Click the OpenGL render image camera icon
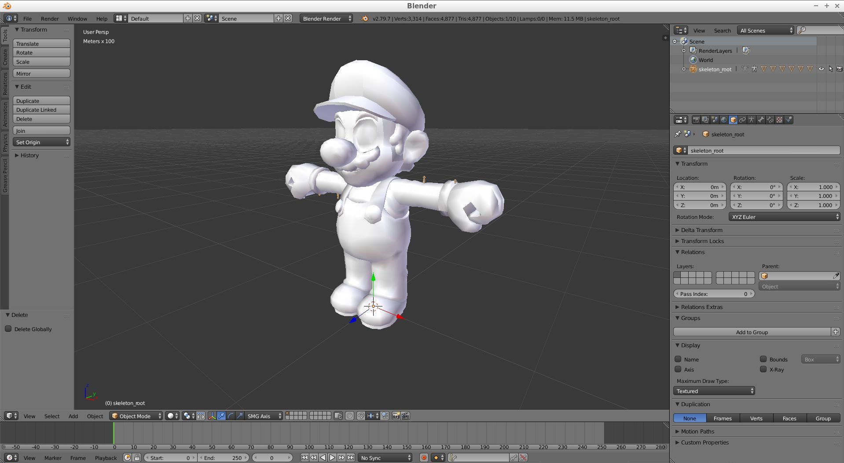Screen dimensions: 844x463 (x=396, y=416)
